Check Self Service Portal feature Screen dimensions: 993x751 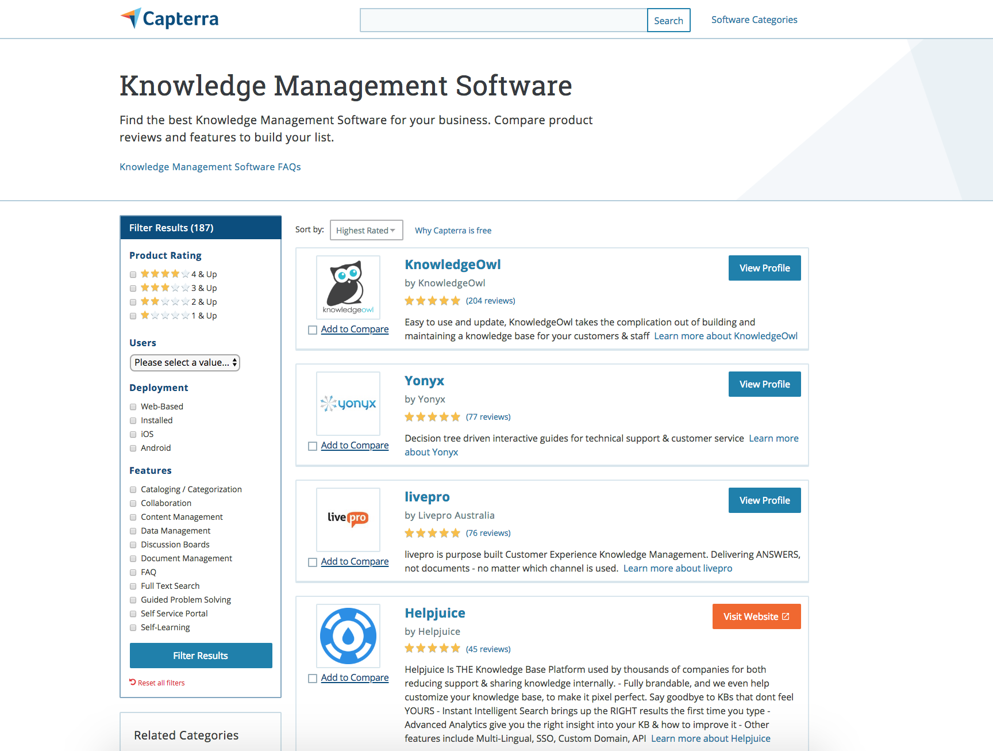tap(133, 614)
